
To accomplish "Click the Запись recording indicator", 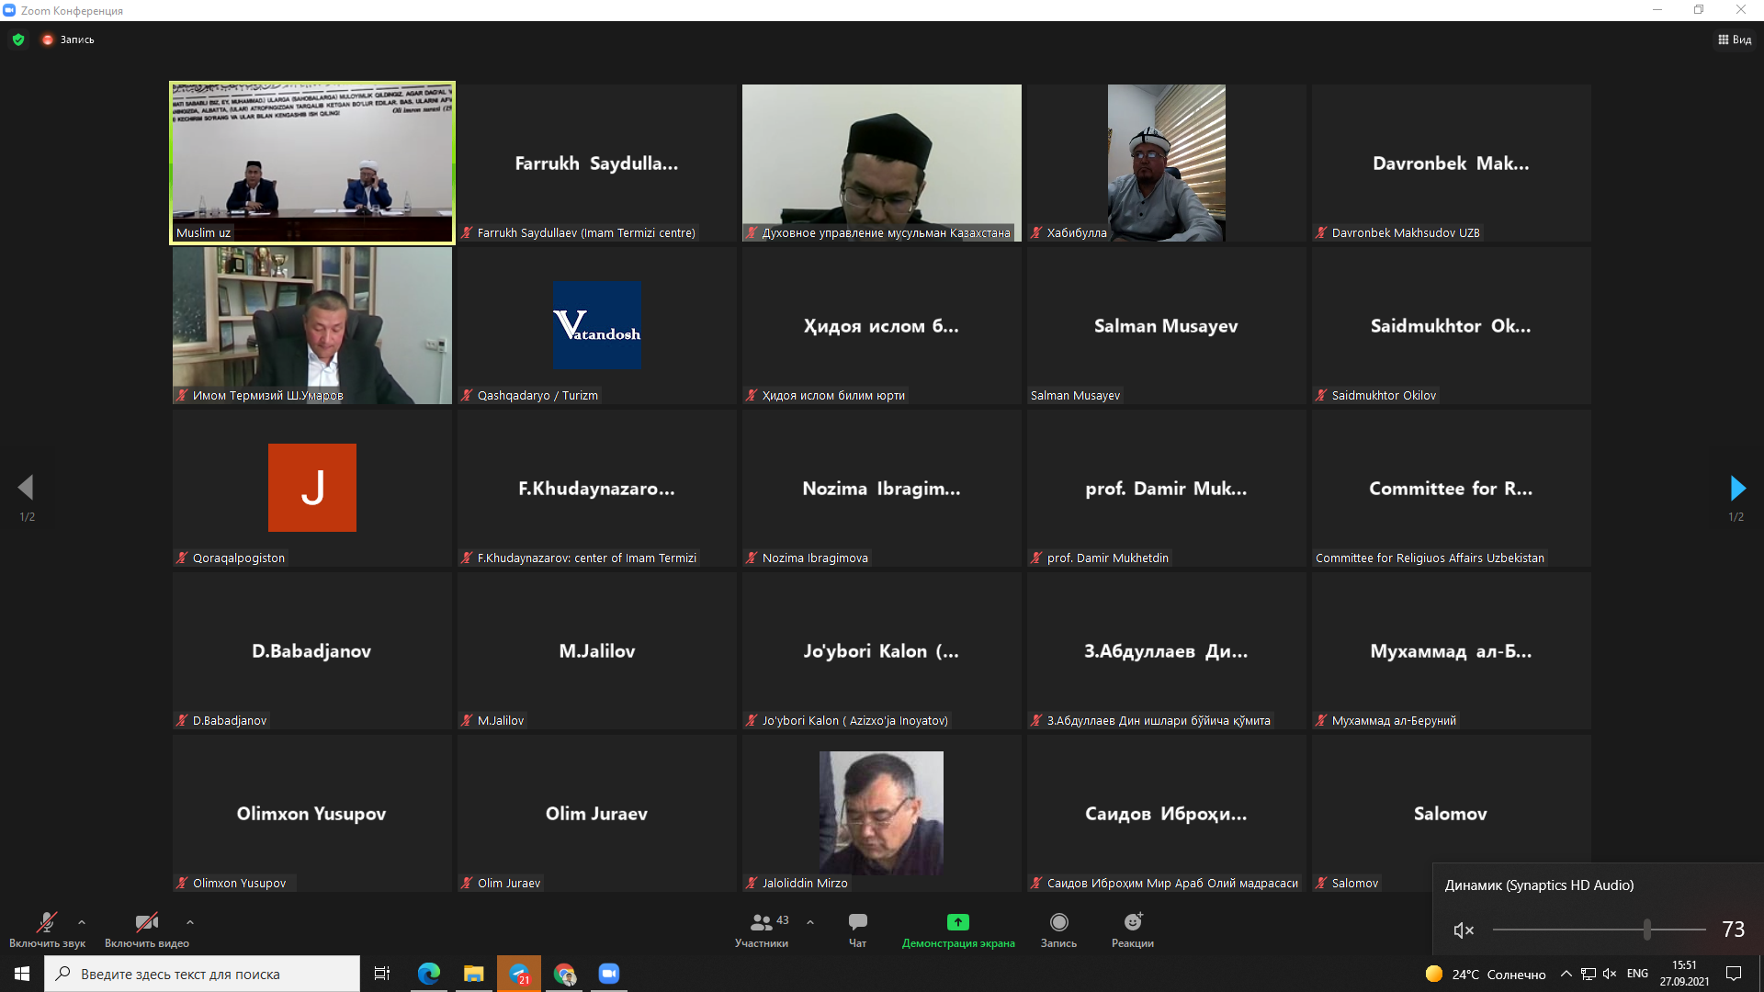I will 68,39.
